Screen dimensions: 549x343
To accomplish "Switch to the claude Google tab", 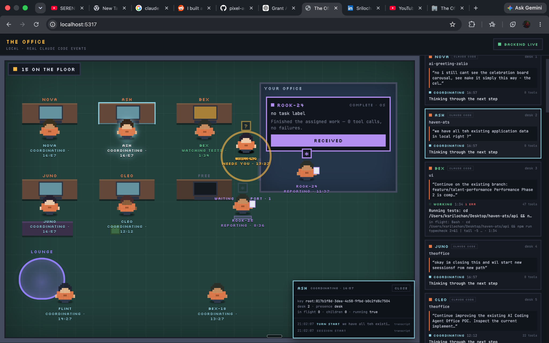I will 152,8.
